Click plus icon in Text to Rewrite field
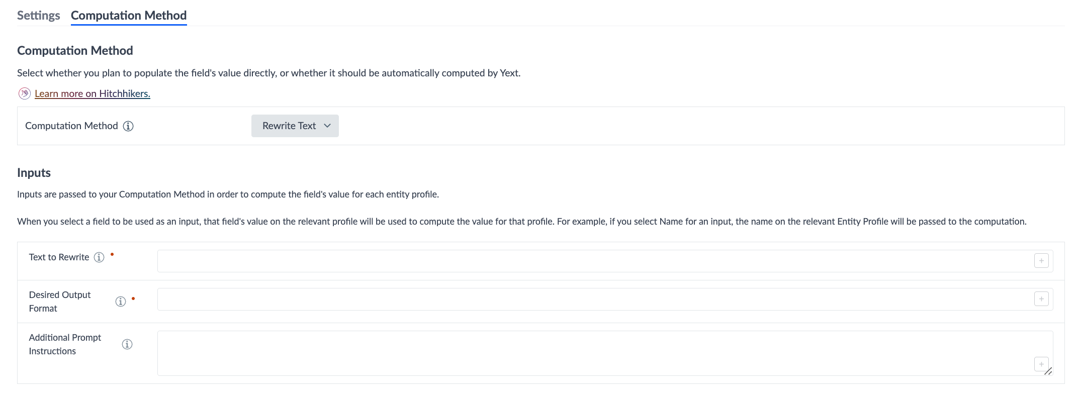Viewport: 1079px width, 397px height. [1041, 261]
